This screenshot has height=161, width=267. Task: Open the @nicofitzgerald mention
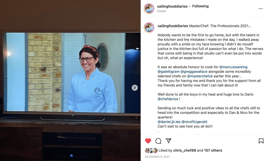coord(194,122)
